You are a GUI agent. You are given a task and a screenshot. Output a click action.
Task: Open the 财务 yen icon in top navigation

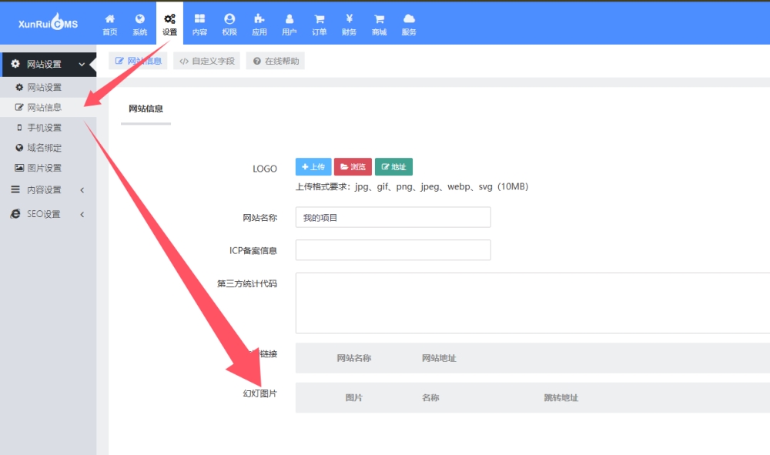tap(349, 18)
